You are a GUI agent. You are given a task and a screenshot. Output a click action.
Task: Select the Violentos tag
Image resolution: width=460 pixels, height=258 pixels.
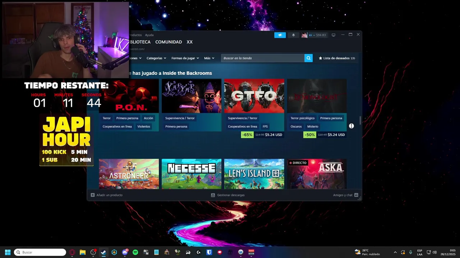coord(144,126)
